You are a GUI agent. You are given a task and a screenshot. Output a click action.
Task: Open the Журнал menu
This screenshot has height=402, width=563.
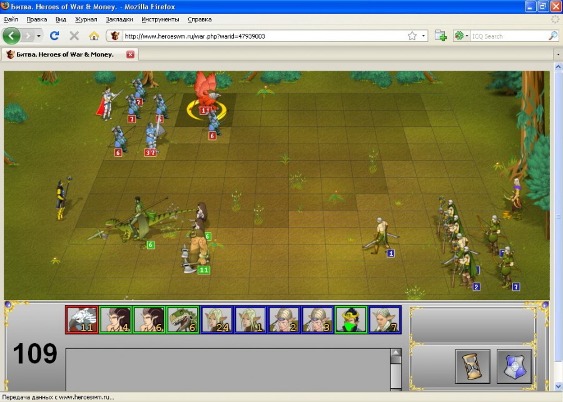(x=86, y=19)
